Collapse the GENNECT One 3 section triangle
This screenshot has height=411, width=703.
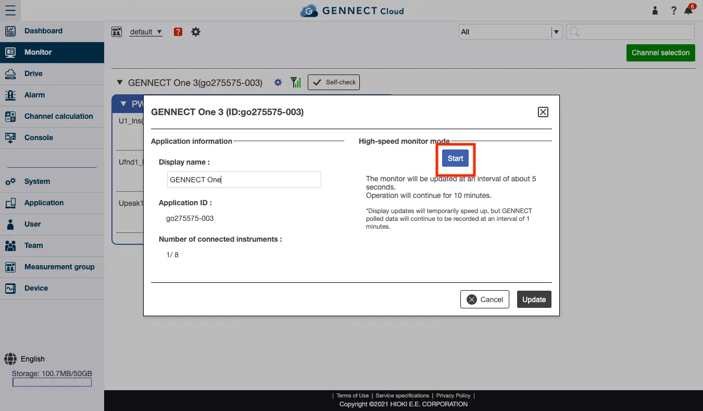click(x=120, y=82)
